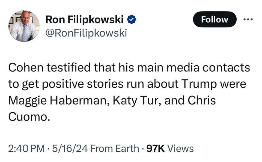The height and width of the screenshot is (162, 262).
Task: Click the Ron Filipkowski display name
Action: click(x=84, y=20)
